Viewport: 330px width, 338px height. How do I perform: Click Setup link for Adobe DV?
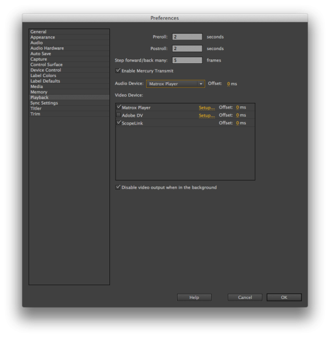pos(206,116)
